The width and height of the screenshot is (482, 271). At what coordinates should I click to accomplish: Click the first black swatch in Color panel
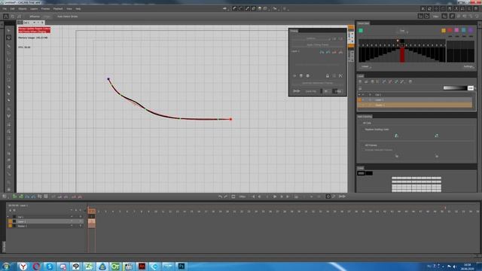(x=361, y=173)
